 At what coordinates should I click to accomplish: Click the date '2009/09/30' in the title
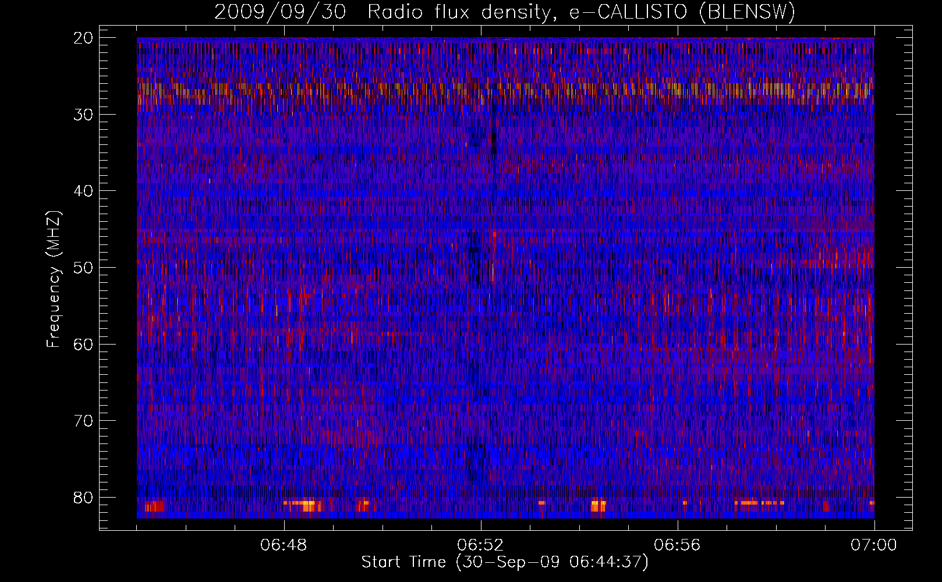point(281,12)
